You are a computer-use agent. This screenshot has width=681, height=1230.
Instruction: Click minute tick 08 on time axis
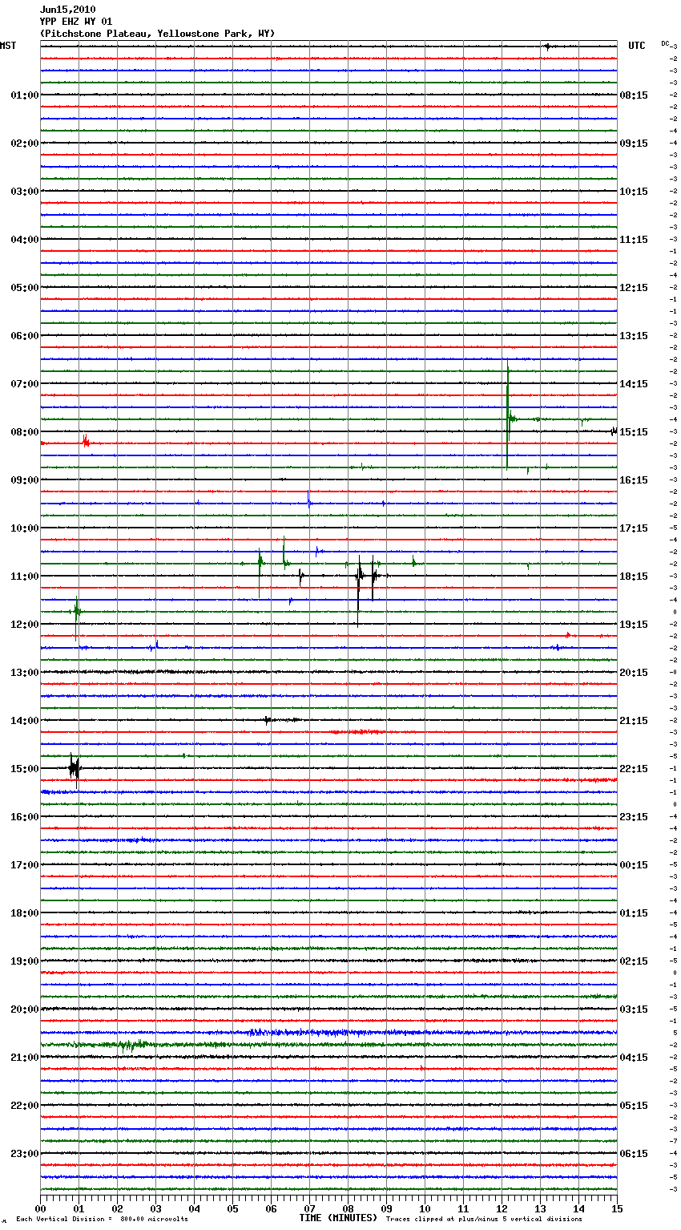tap(348, 1208)
